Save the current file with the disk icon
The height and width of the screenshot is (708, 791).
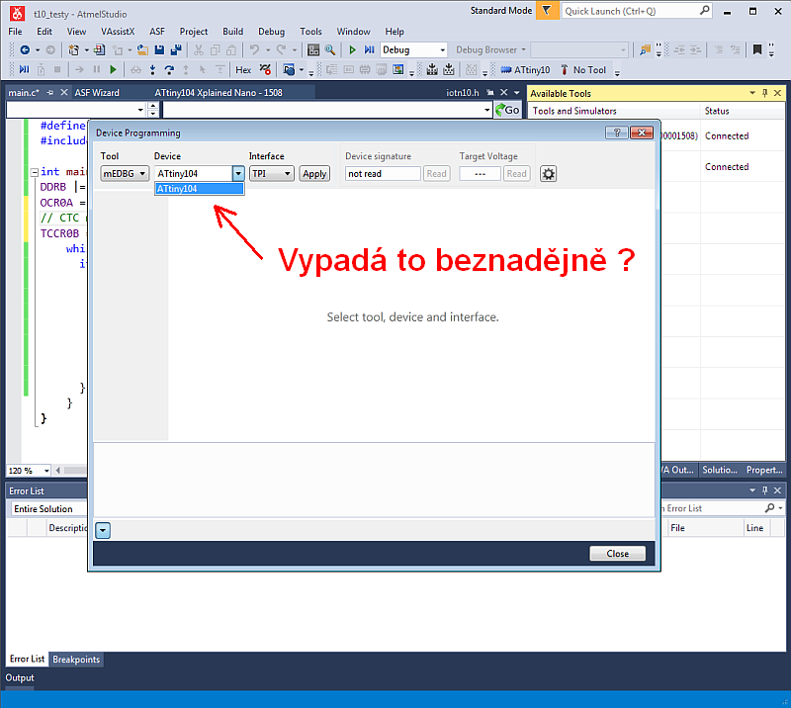click(x=159, y=50)
